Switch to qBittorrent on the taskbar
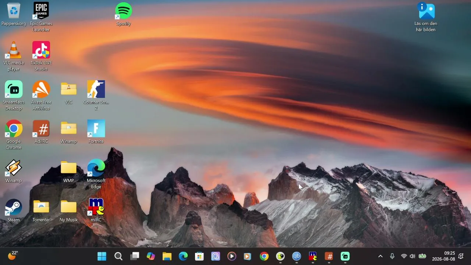Image resolution: width=471 pixels, height=265 pixels. click(x=297, y=256)
